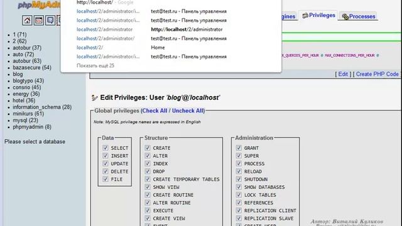Screen dimensions: 402x226
Task: Uncheck the CREATE privilege under Structure
Action: coord(148,148)
